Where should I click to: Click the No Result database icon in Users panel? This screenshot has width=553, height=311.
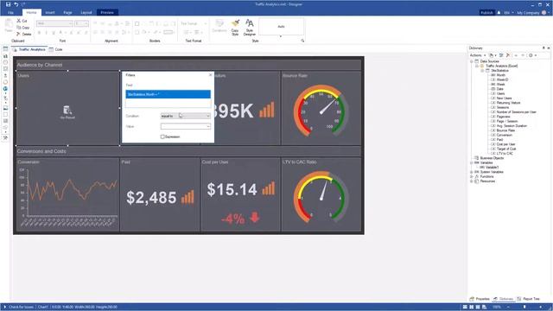67,110
